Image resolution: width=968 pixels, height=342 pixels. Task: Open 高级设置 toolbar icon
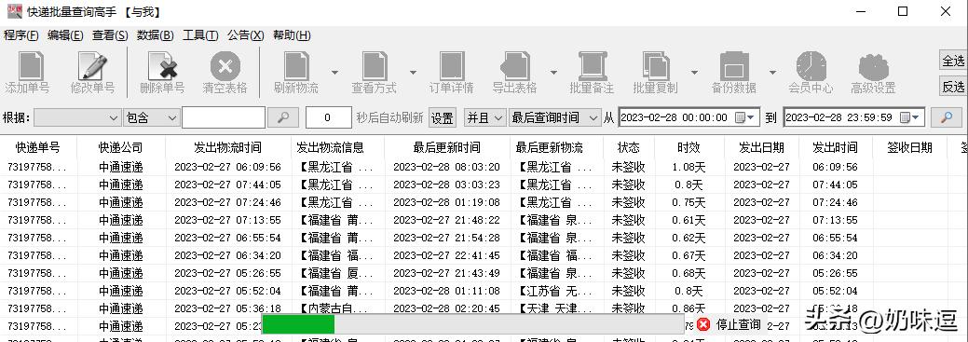874,67
